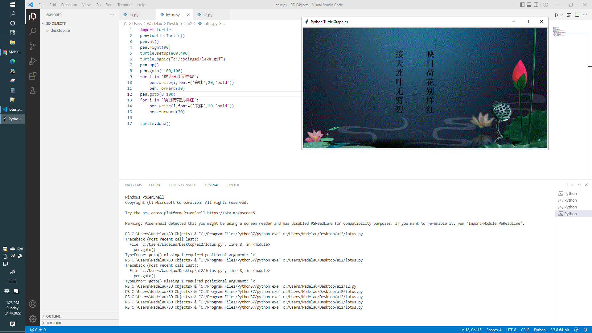
Task: Toggle the Secondary Side Bar layout button
Action: [x=536, y=5]
